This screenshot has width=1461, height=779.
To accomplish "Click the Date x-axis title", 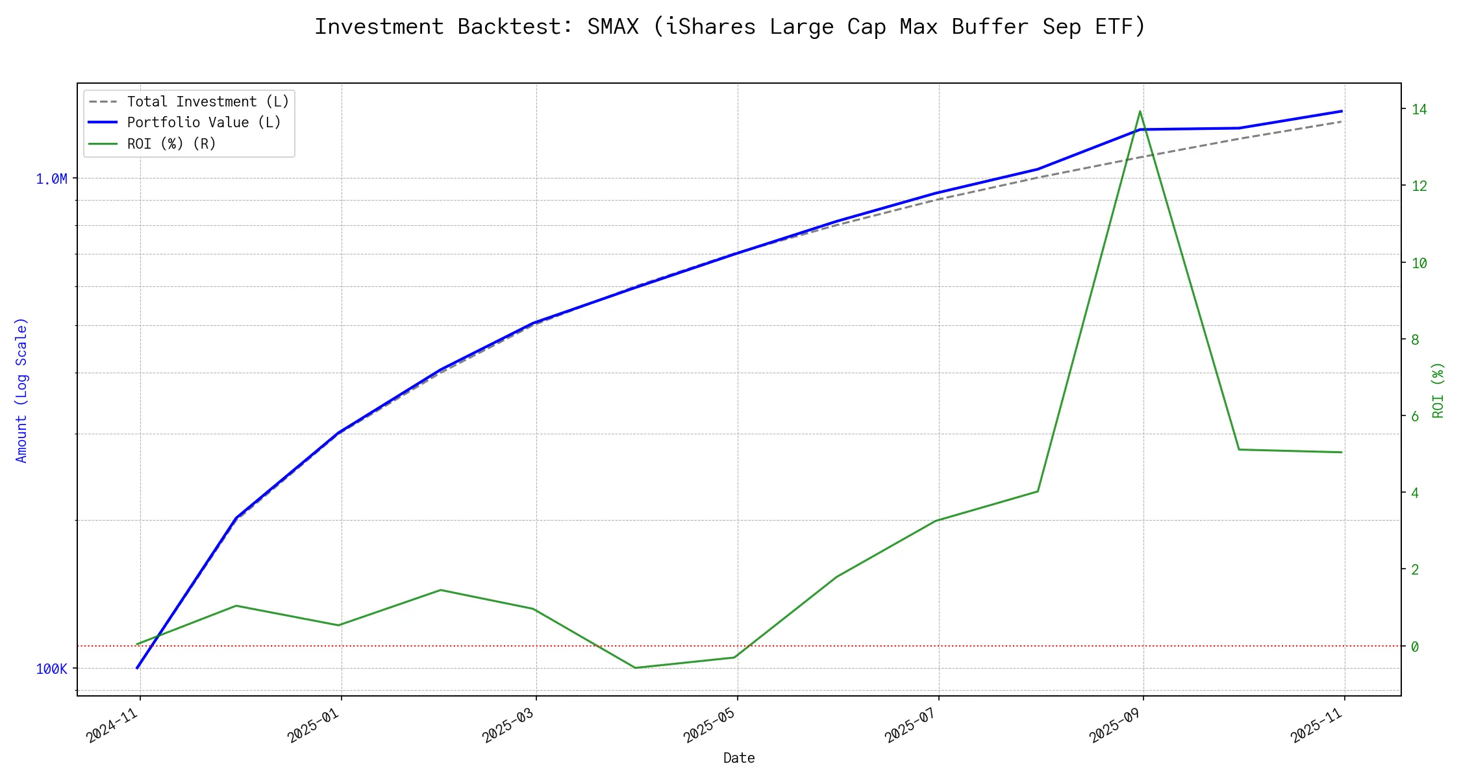I will (x=739, y=758).
